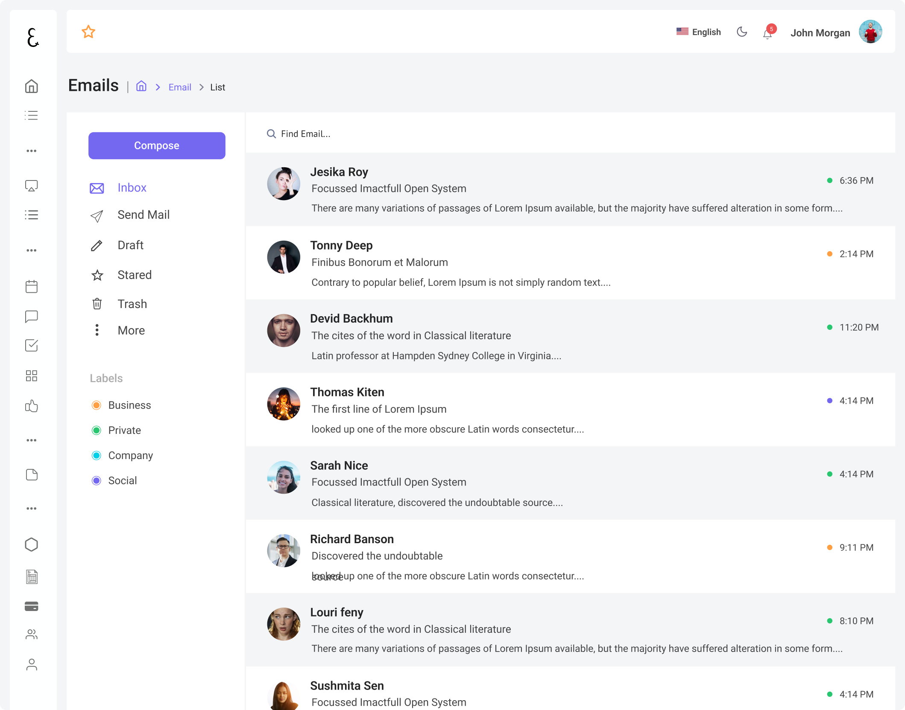The image size is (905, 710).
Task: Expand the sidebar three-dots below thumbs-up icon
Action: [32, 440]
